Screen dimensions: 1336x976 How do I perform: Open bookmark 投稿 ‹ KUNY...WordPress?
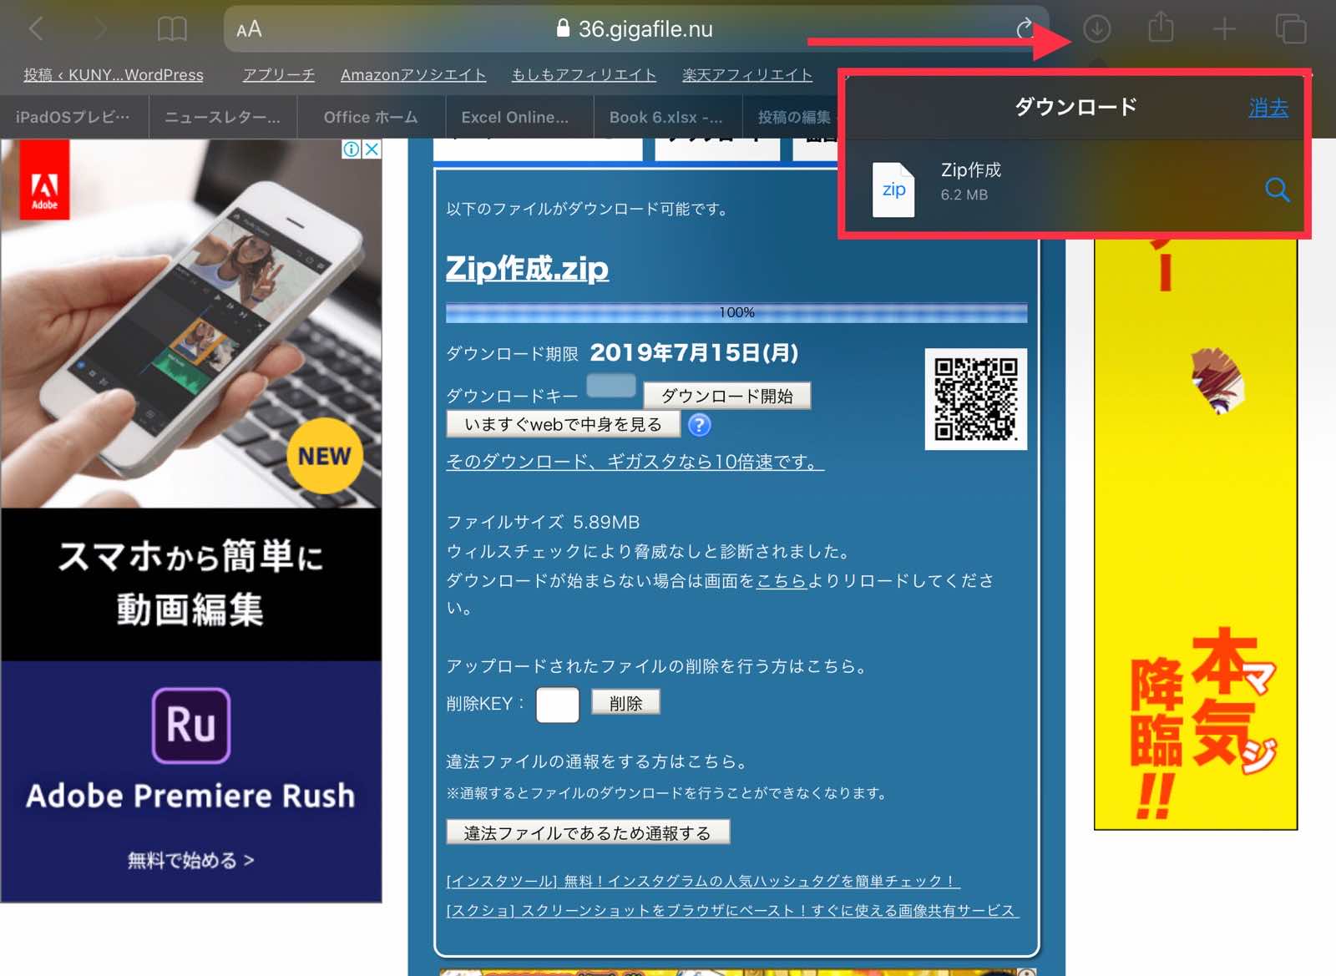[x=114, y=75]
